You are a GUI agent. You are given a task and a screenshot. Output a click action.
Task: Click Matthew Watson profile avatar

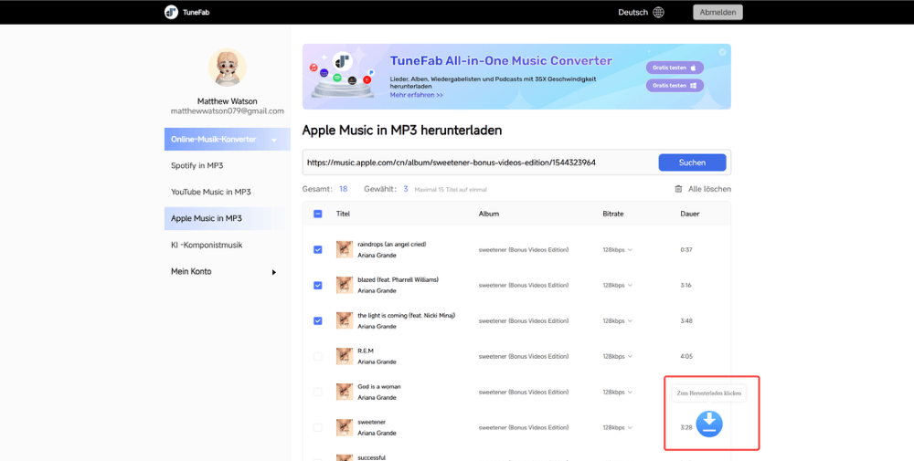click(x=228, y=68)
